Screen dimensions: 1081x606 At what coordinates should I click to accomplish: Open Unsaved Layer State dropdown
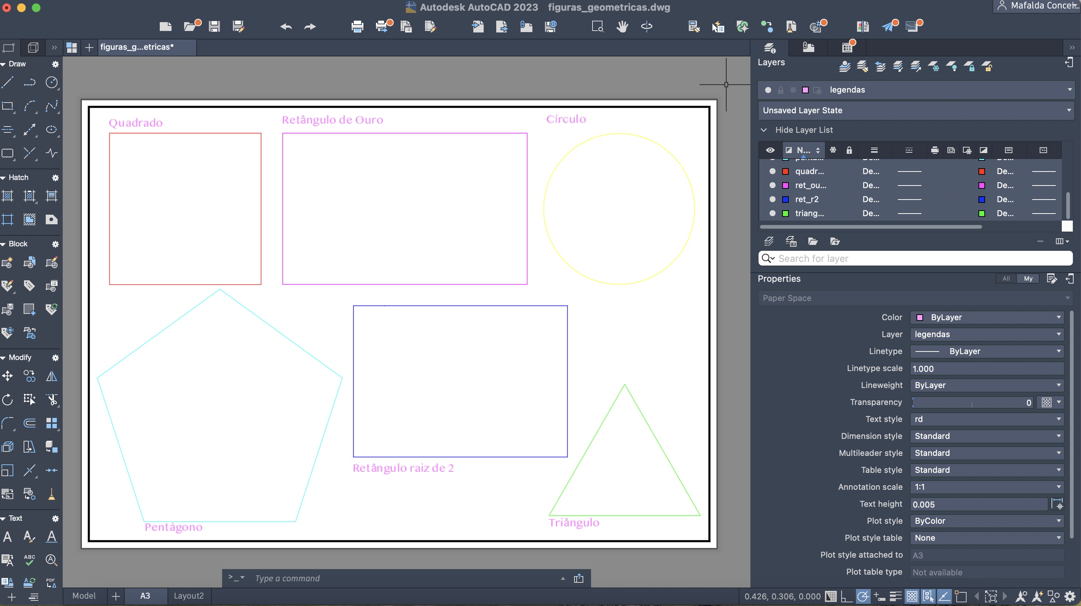(x=1068, y=110)
